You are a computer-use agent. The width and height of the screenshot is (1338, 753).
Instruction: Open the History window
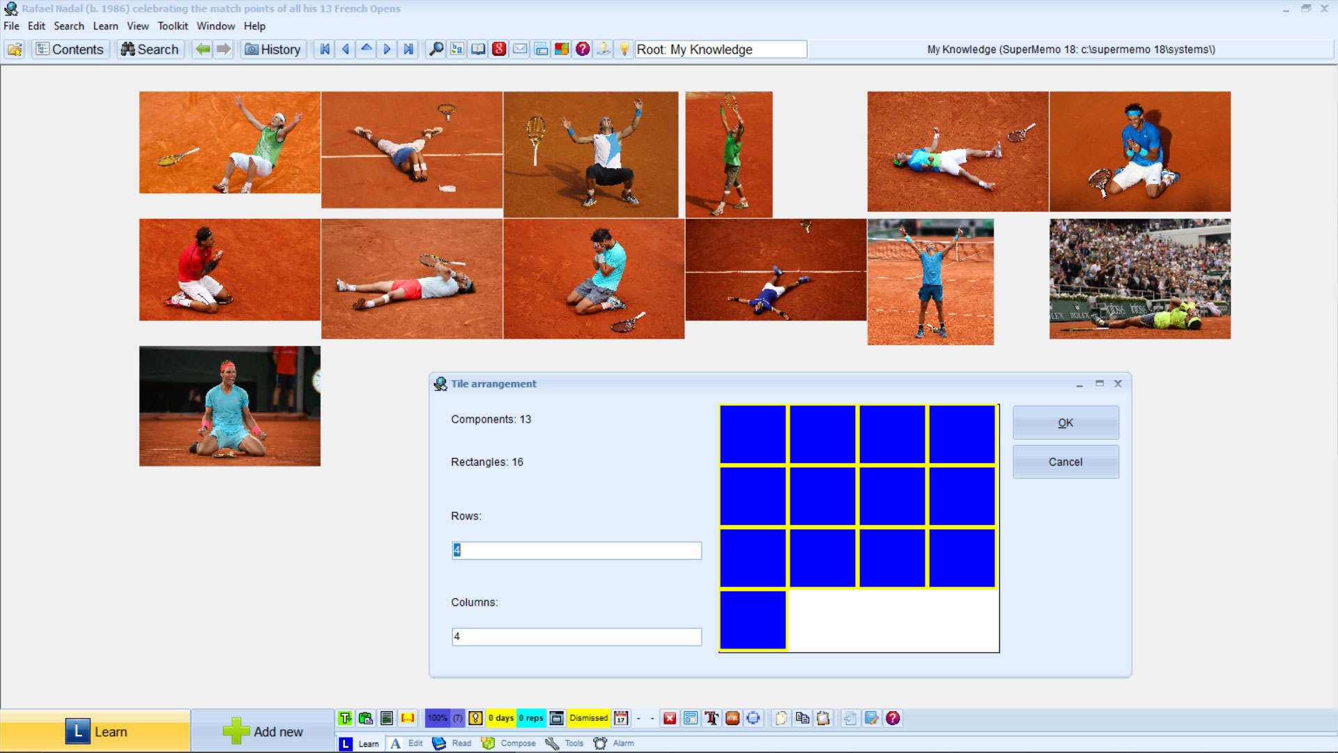[x=273, y=50]
